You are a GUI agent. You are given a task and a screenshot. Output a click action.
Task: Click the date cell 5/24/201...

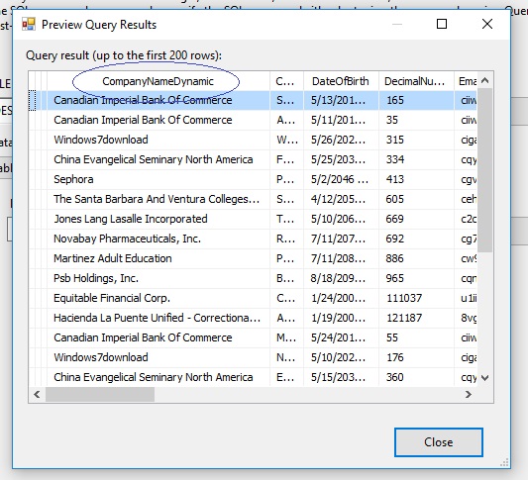341,337
